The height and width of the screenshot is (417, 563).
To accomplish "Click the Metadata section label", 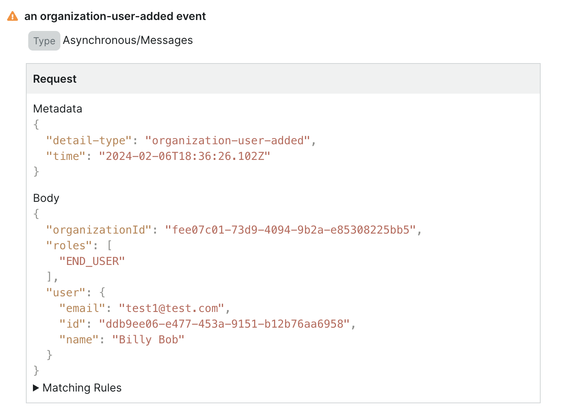I will point(57,109).
